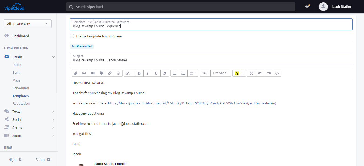Image resolution: width=364 pixels, height=166 pixels.
Task: Open the All-In-One CRM dropdown
Action: pos(28,24)
